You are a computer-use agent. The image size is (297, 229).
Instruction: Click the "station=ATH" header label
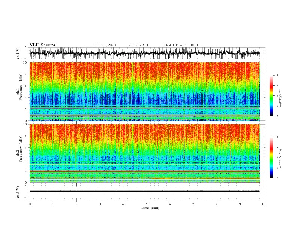pyautogui.click(x=139, y=45)
